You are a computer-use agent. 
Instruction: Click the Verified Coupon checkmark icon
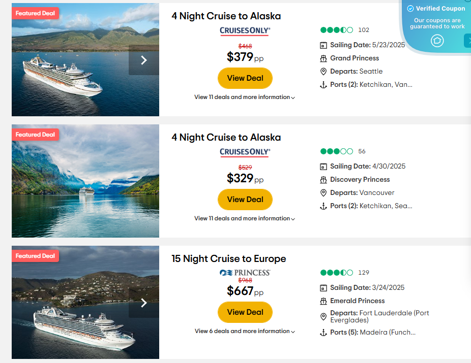[x=410, y=9]
